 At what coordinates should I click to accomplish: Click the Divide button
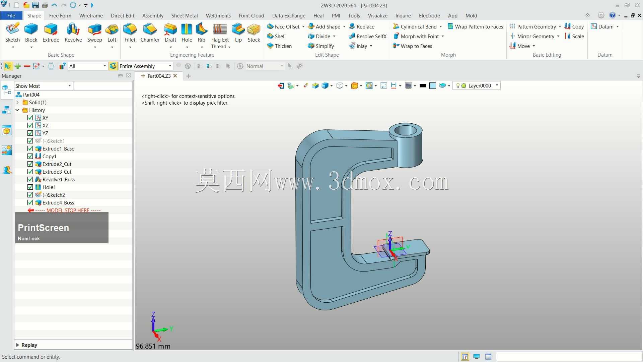(319, 36)
